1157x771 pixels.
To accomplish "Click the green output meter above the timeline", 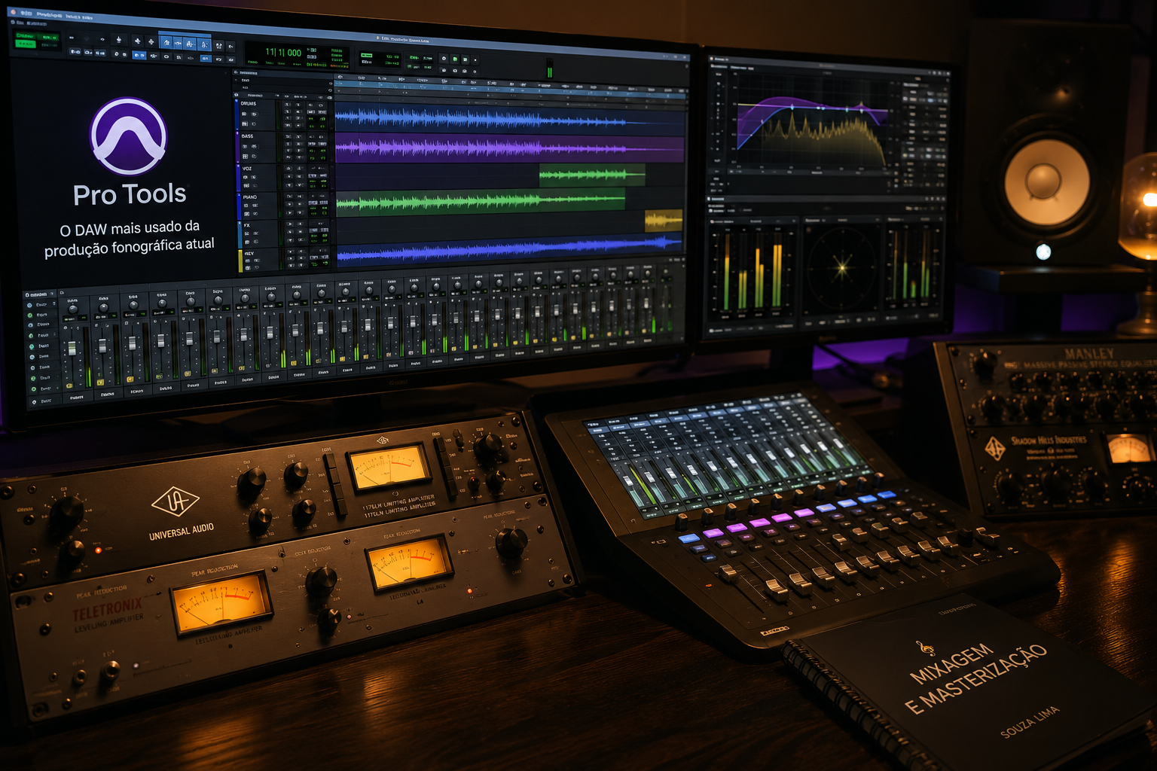I will click(x=550, y=68).
